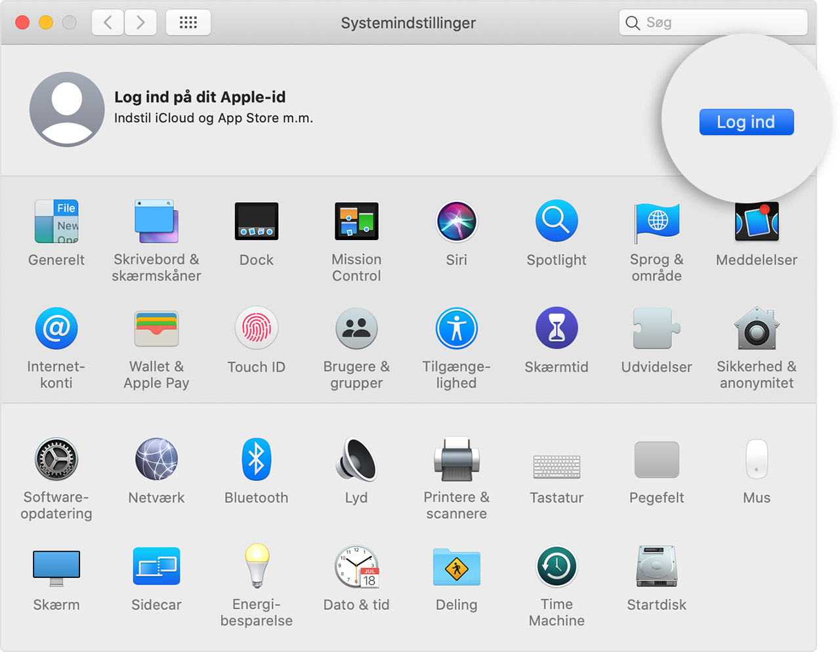The height and width of the screenshot is (652, 840).
Task: Show all preference panes via grid button
Action: (188, 22)
